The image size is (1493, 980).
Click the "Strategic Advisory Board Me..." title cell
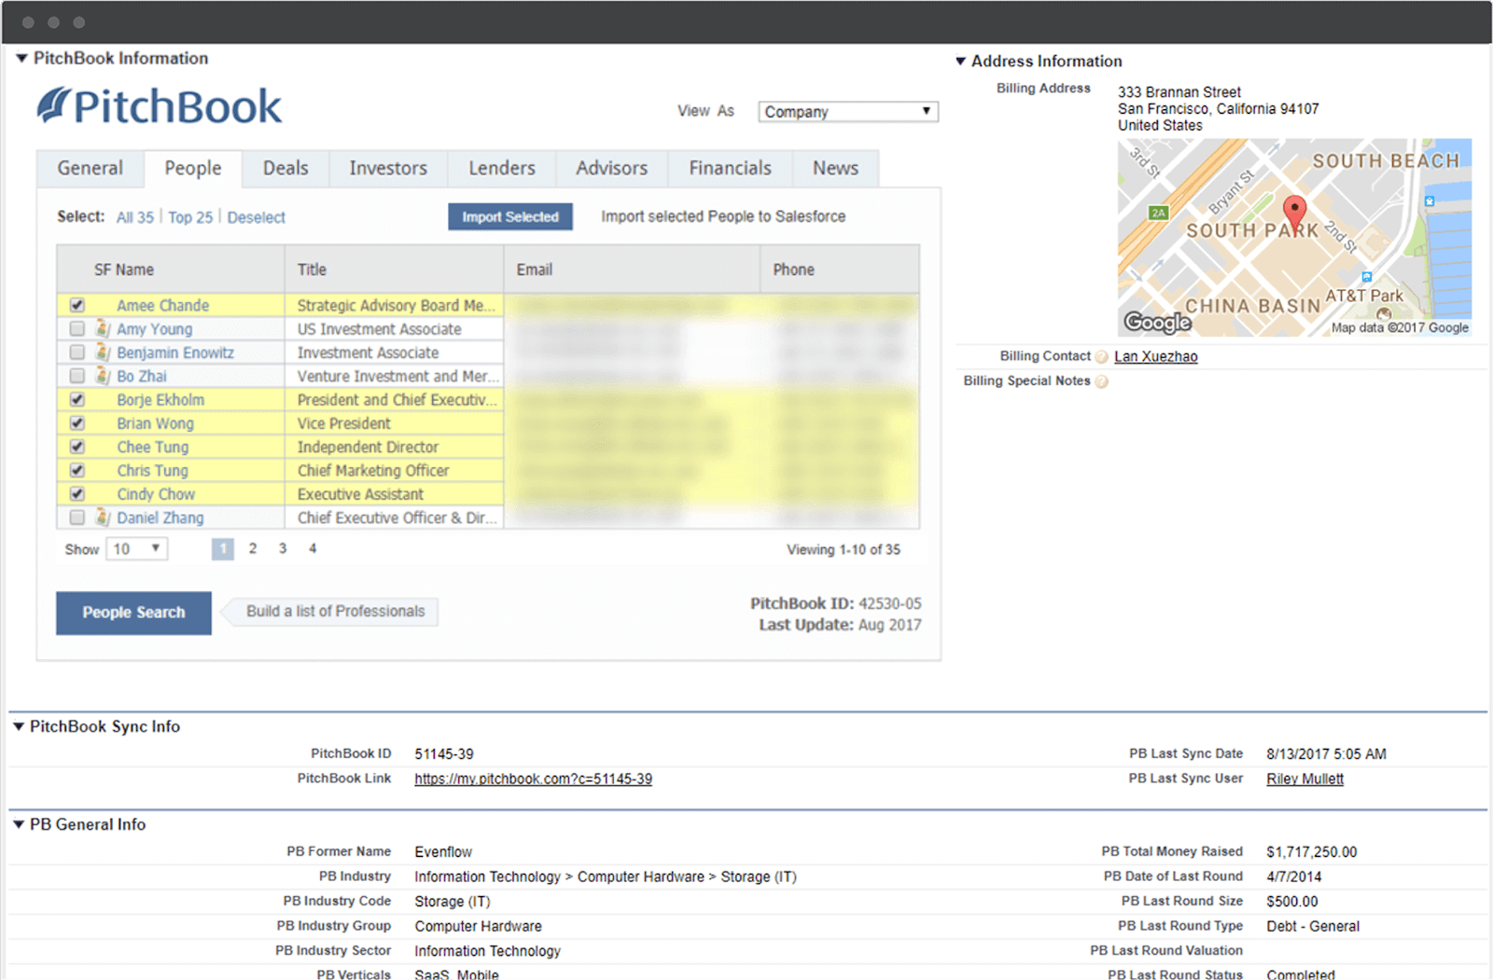pos(395,305)
